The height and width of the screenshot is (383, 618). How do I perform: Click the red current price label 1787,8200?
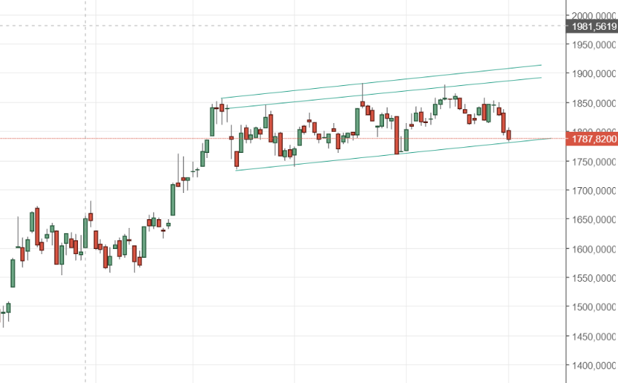pyautogui.click(x=592, y=139)
